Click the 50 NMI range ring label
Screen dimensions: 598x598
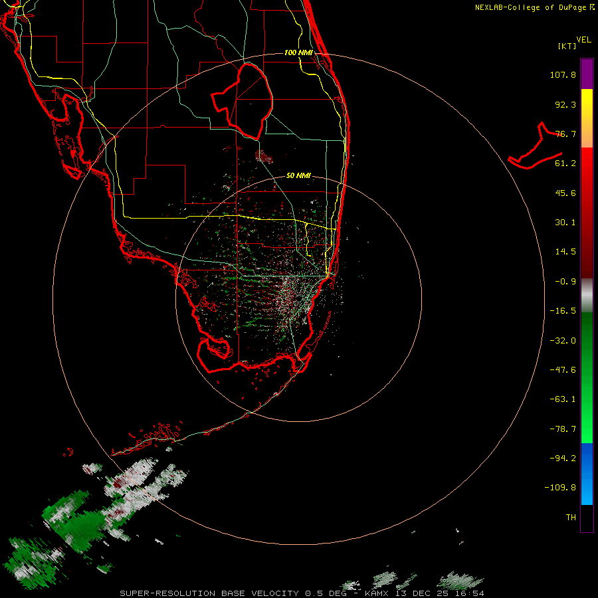pyautogui.click(x=298, y=175)
